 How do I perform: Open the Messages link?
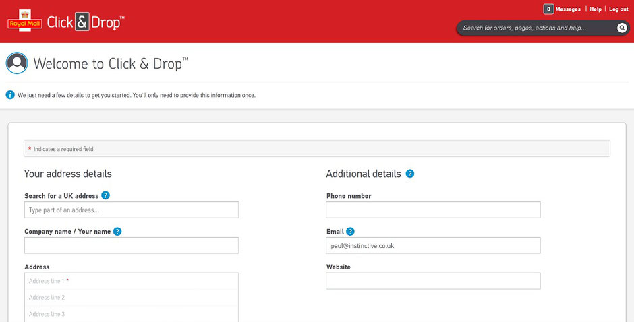[x=568, y=9]
